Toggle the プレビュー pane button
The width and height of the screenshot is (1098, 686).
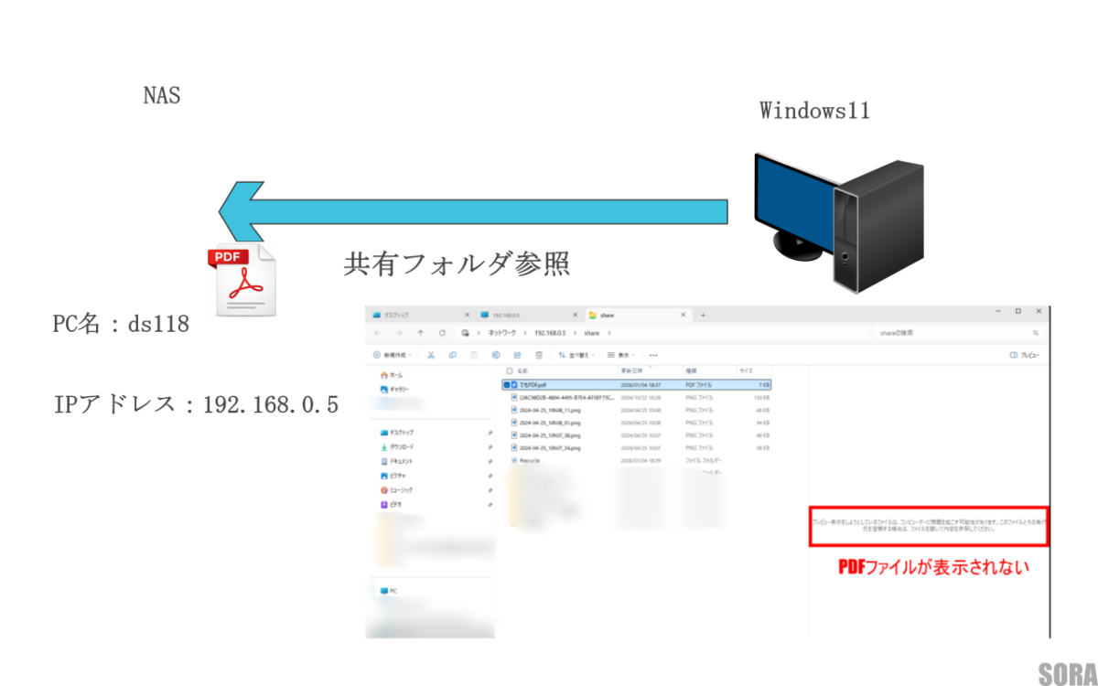point(1024,355)
